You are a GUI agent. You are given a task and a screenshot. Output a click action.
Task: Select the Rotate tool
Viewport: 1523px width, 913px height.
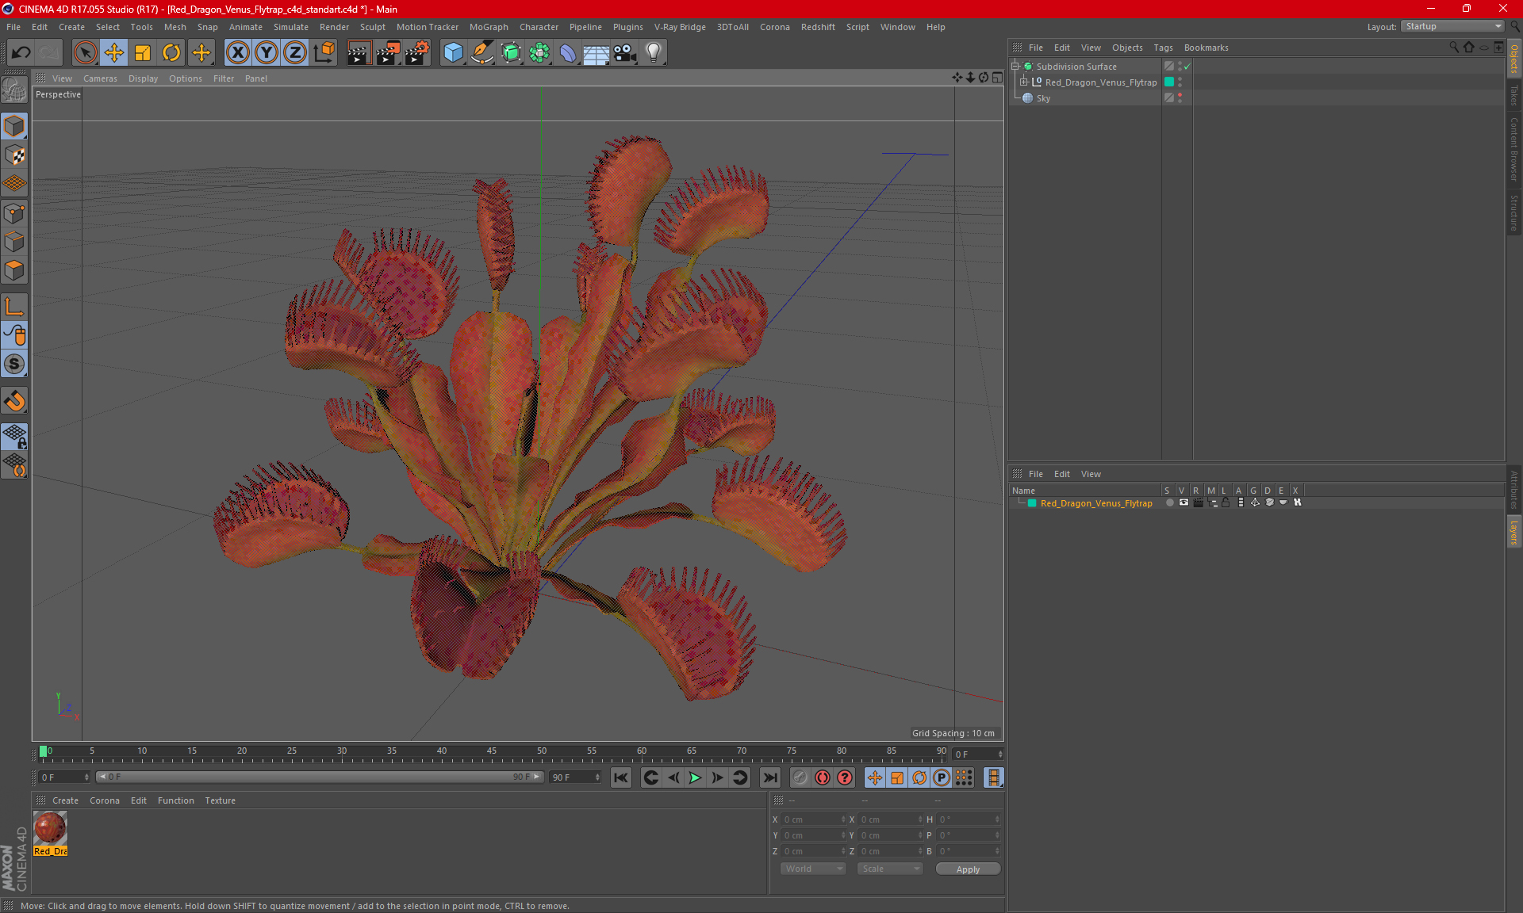(x=171, y=53)
